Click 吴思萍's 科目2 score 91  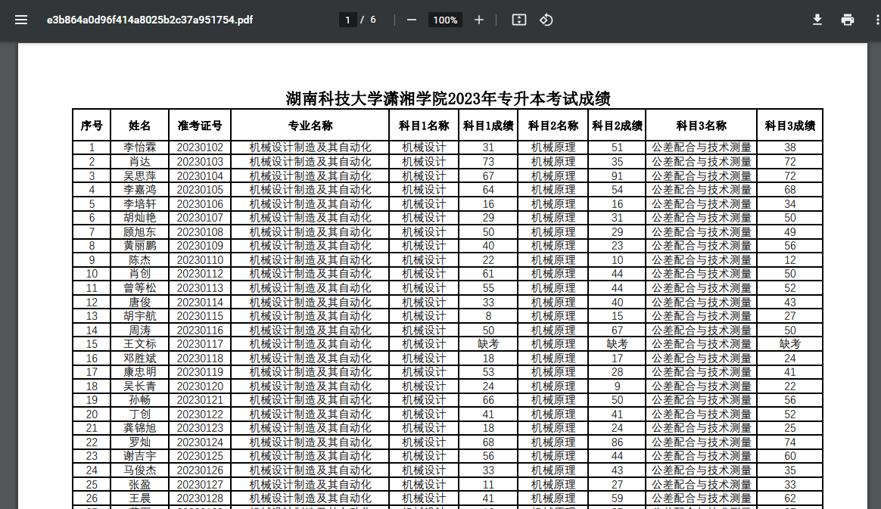tap(617, 175)
